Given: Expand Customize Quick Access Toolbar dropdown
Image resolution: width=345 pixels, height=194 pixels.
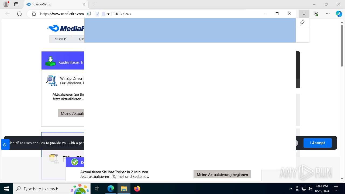Looking at the screenshot, I should tap(108, 14).
